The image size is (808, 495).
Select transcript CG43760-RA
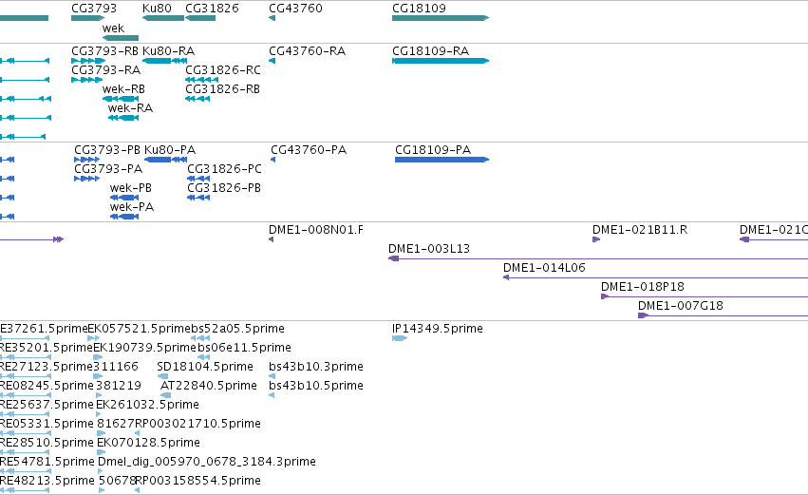click(x=307, y=51)
